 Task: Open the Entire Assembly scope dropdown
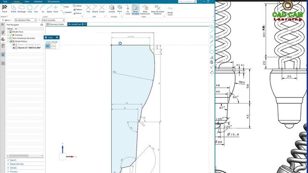pos(53,20)
